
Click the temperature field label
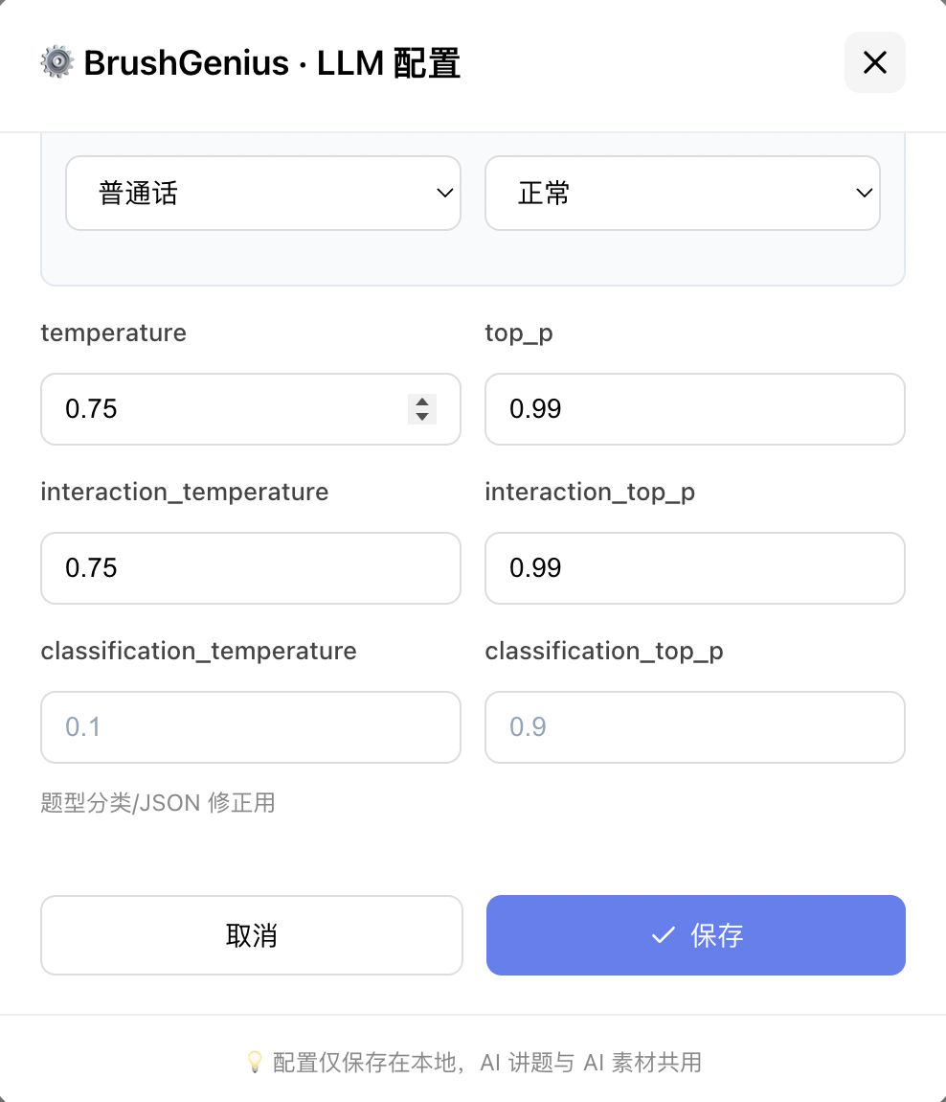pyautogui.click(x=113, y=333)
